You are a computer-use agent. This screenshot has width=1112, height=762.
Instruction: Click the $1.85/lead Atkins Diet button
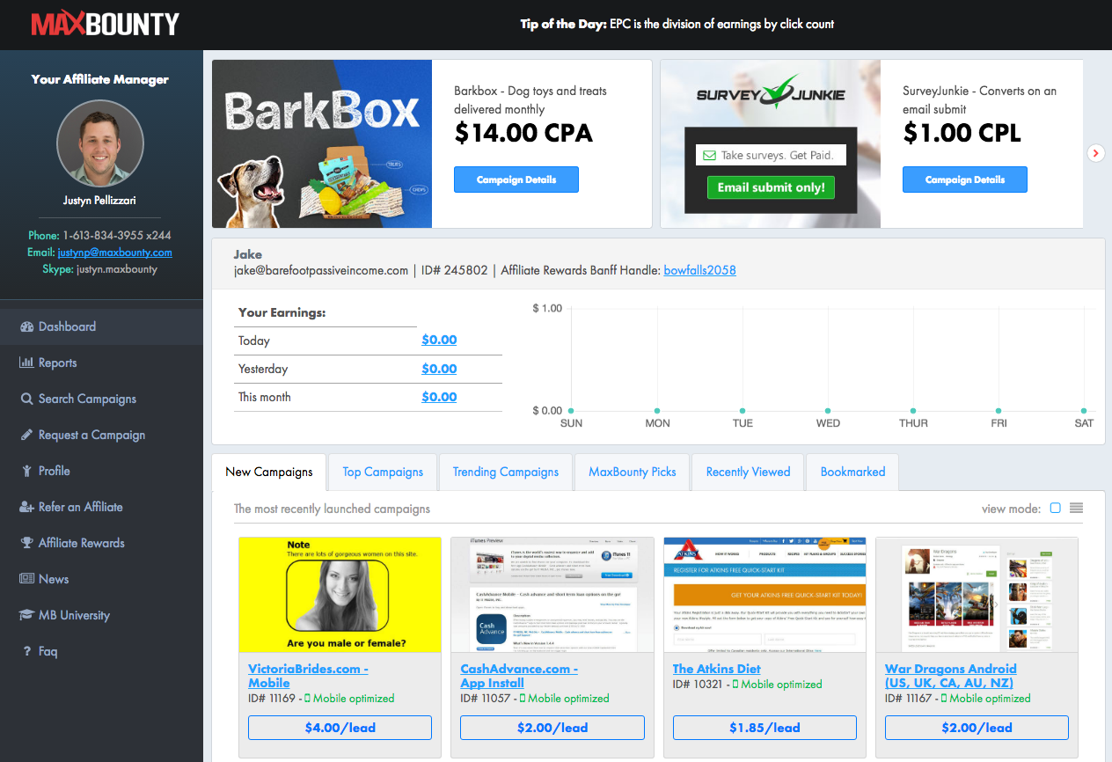click(764, 728)
